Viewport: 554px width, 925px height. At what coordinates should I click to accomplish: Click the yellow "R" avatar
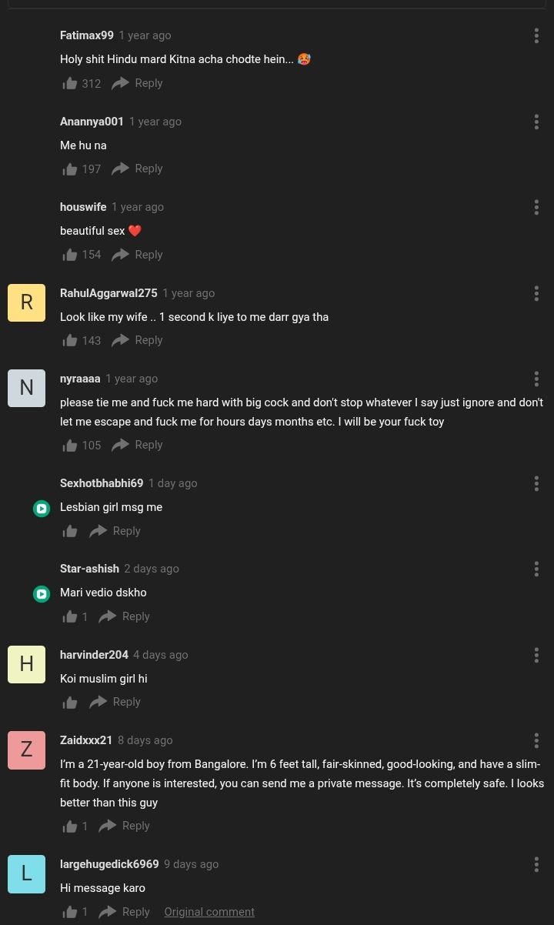[26, 302]
